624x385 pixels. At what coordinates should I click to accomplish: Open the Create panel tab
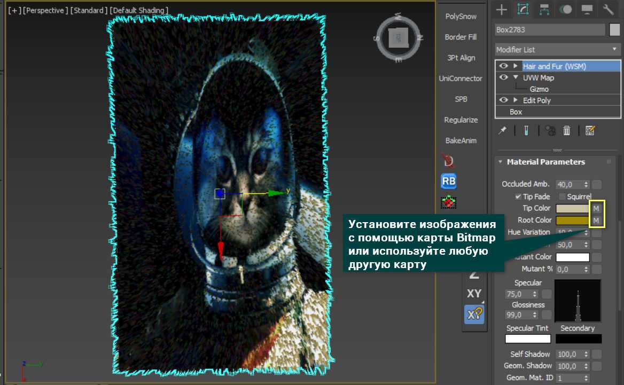(x=501, y=9)
